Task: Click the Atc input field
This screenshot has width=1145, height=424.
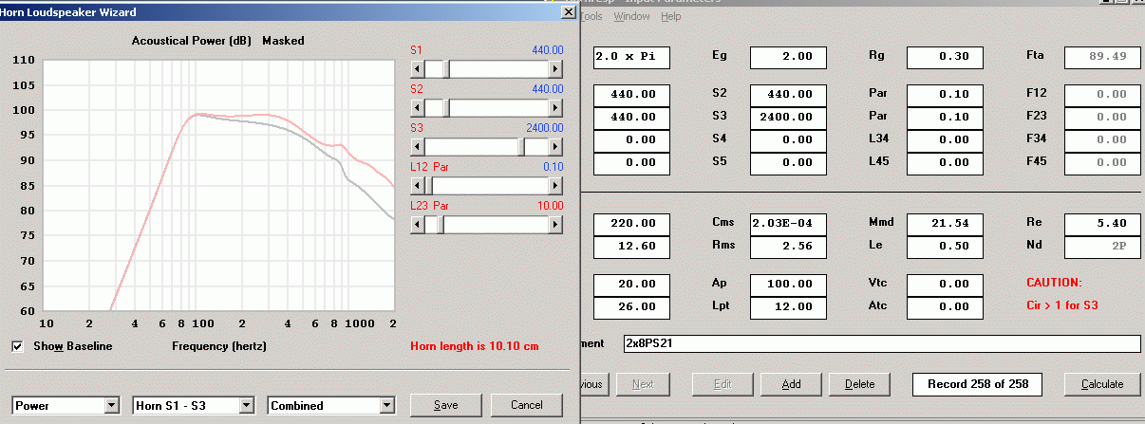Action: 945,307
